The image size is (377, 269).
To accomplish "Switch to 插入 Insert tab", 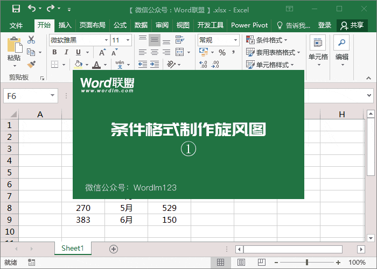I will pos(65,25).
